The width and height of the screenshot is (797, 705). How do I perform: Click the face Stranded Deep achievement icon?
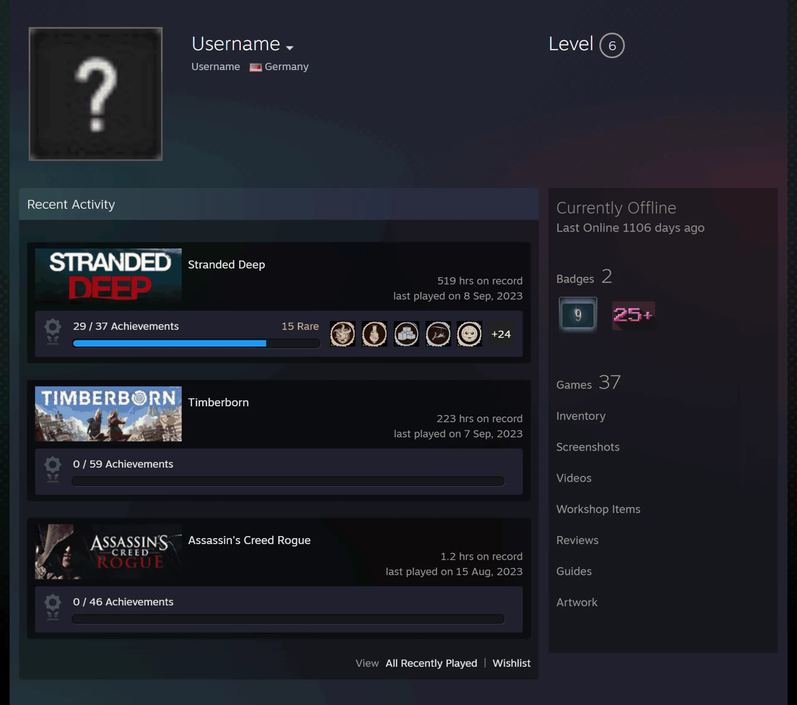469,334
